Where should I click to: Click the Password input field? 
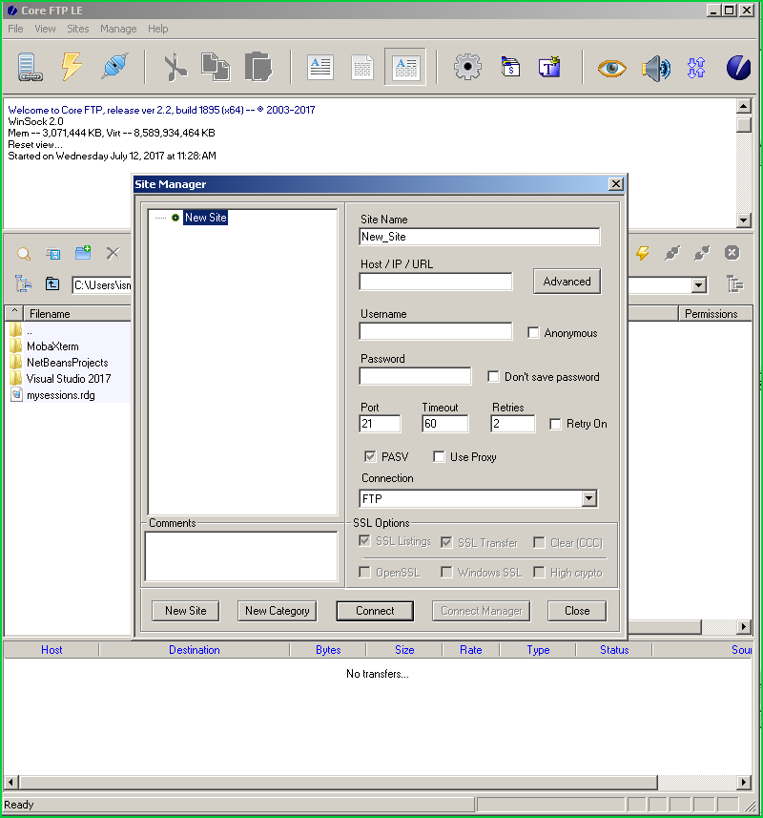coord(416,376)
